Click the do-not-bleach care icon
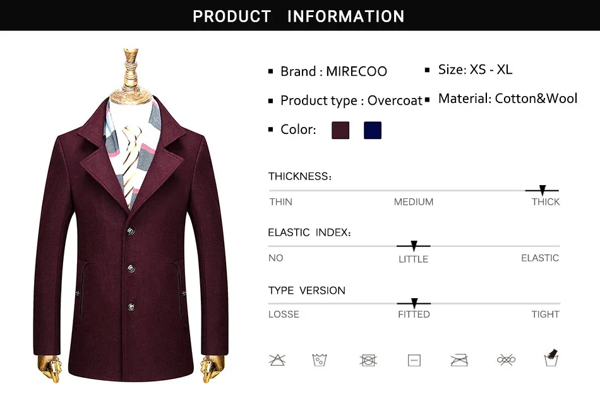Image resolution: width=600 pixels, height=398 pixels. (x=277, y=360)
